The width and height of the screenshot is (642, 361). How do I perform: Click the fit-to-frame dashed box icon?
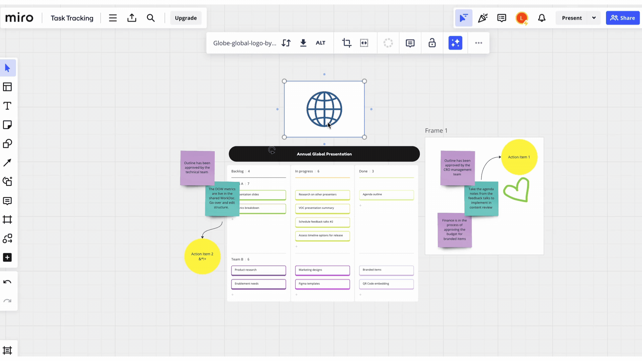point(364,43)
